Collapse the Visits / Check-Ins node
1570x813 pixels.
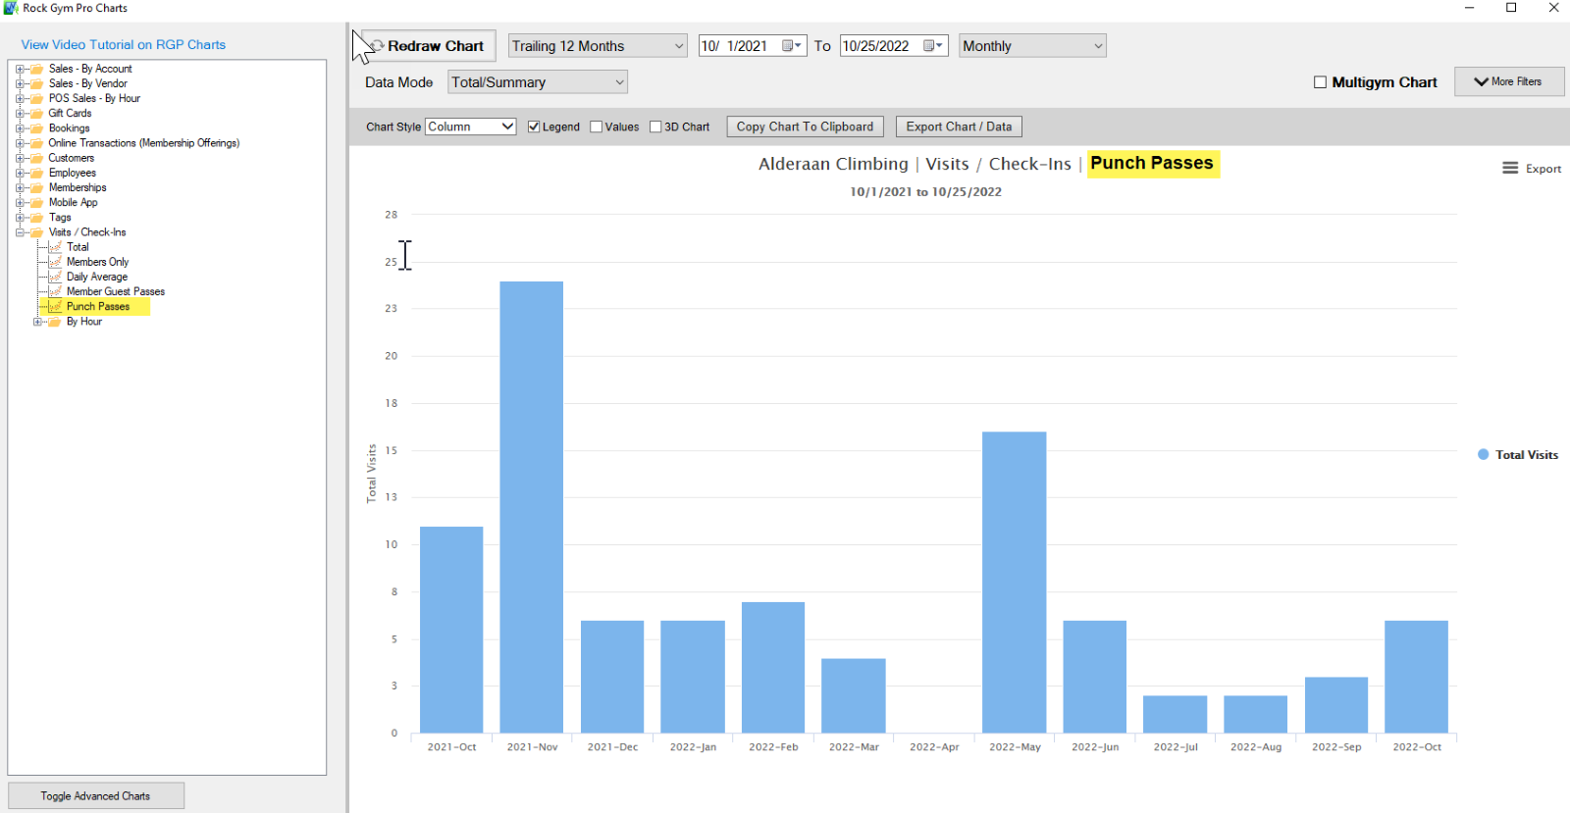pyautogui.click(x=20, y=232)
